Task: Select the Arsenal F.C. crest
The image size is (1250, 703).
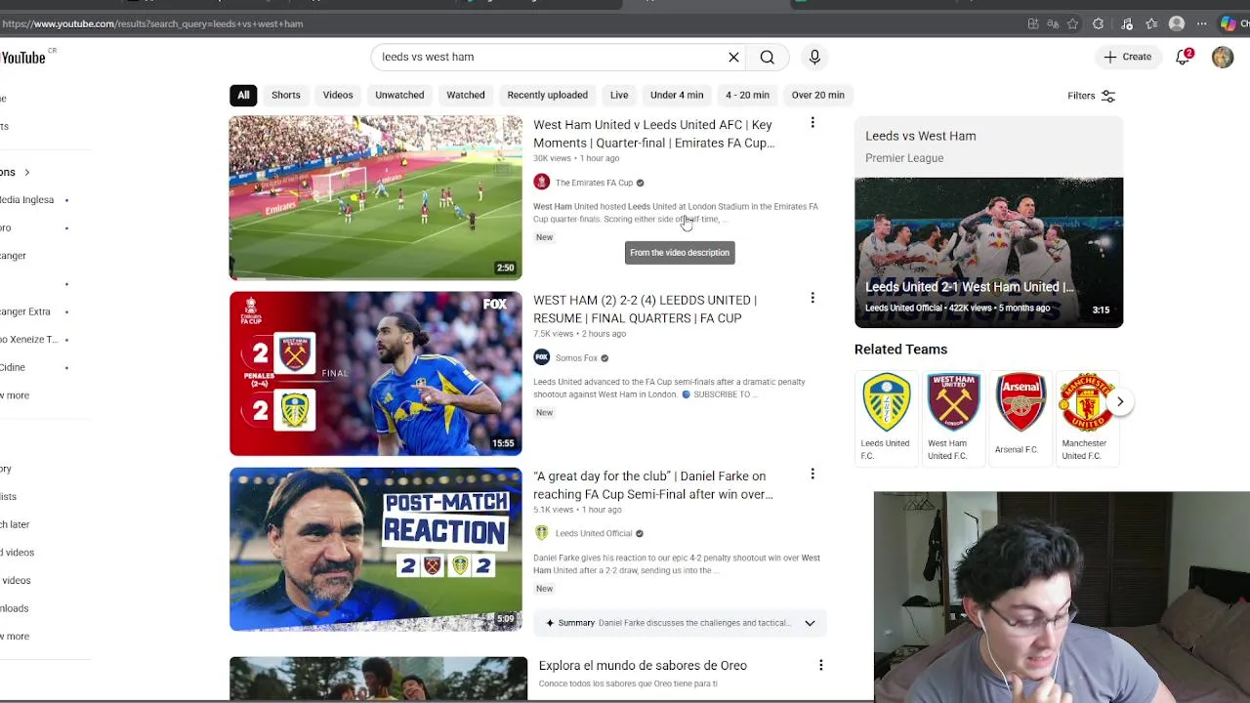Action: [1021, 402]
